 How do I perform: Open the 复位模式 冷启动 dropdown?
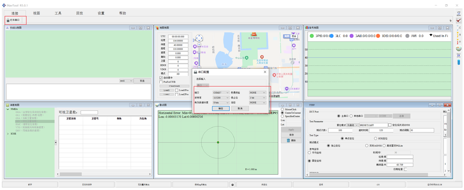352,125
